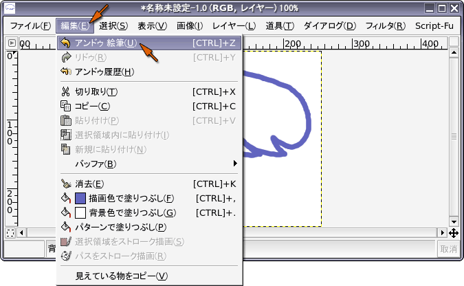Choose 背景色で塗りつぶし entry
The image size is (464, 286).
[x=149, y=212]
